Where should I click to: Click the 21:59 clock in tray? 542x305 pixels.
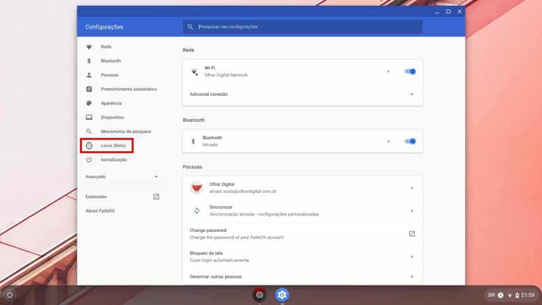pos(528,296)
